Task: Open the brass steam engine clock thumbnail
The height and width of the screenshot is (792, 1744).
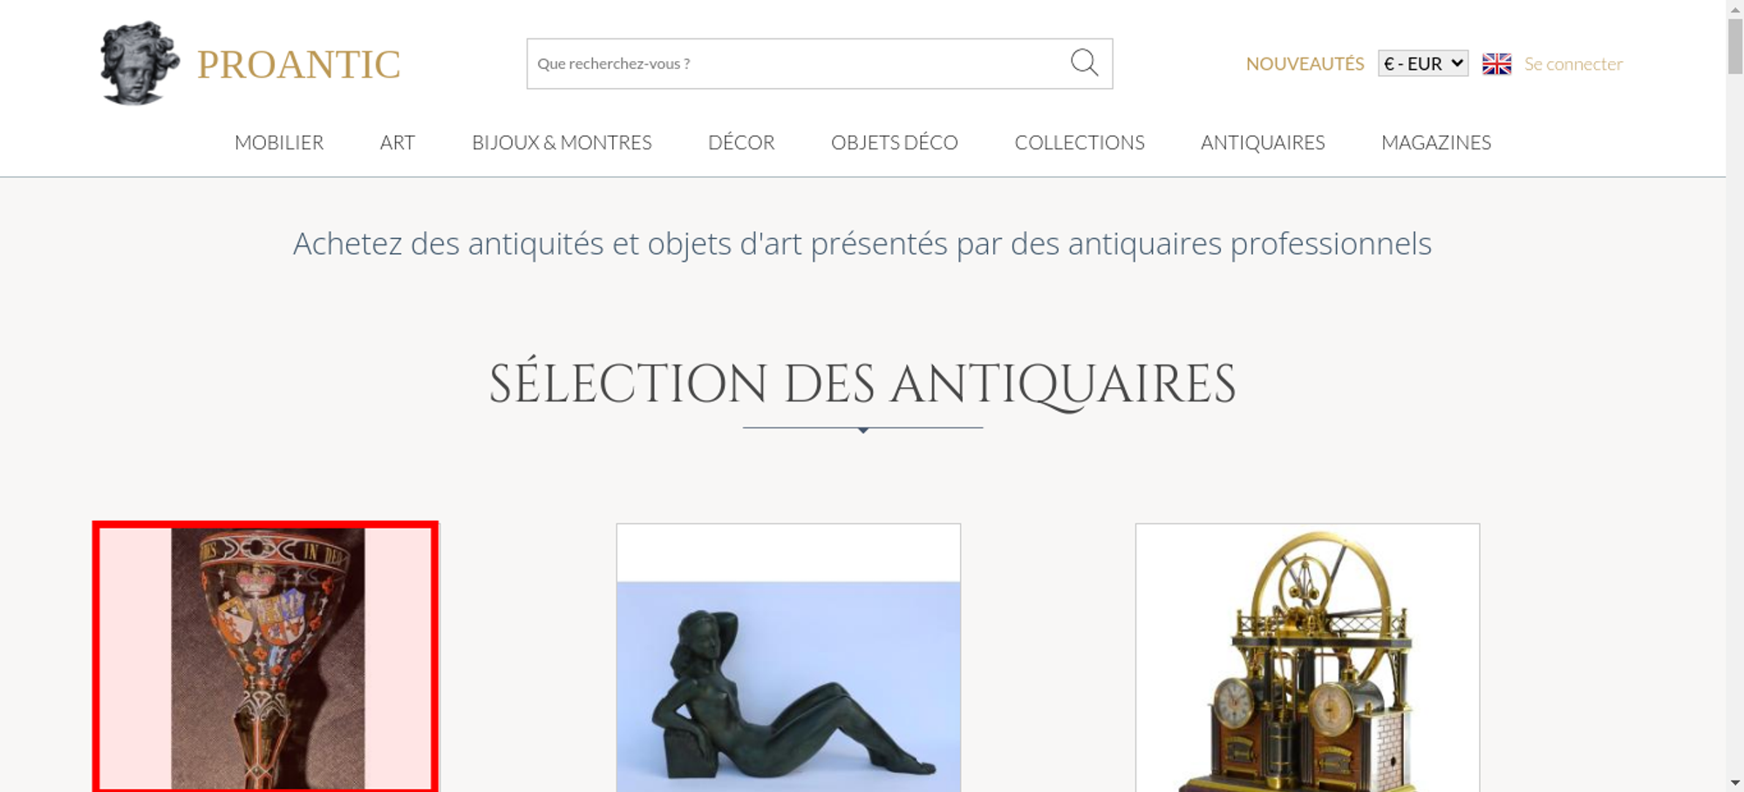Action: [x=1307, y=659]
